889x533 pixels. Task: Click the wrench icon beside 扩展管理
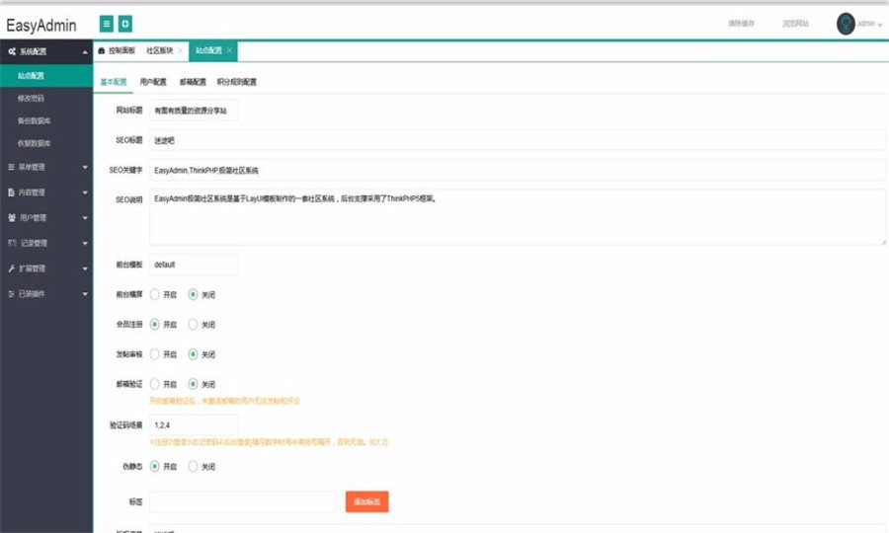pyautogui.click(x=11, y=268)
